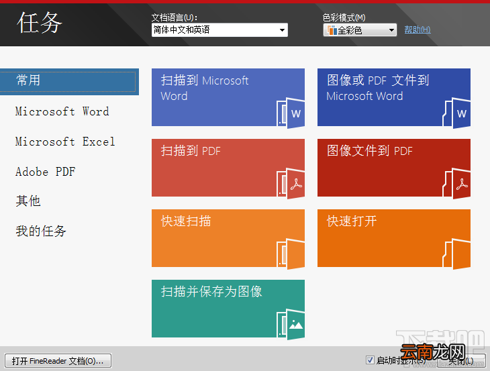Start the 图像文件到 PDF task
This screenshot has width=490, height=371.
(x=394, y=168)
